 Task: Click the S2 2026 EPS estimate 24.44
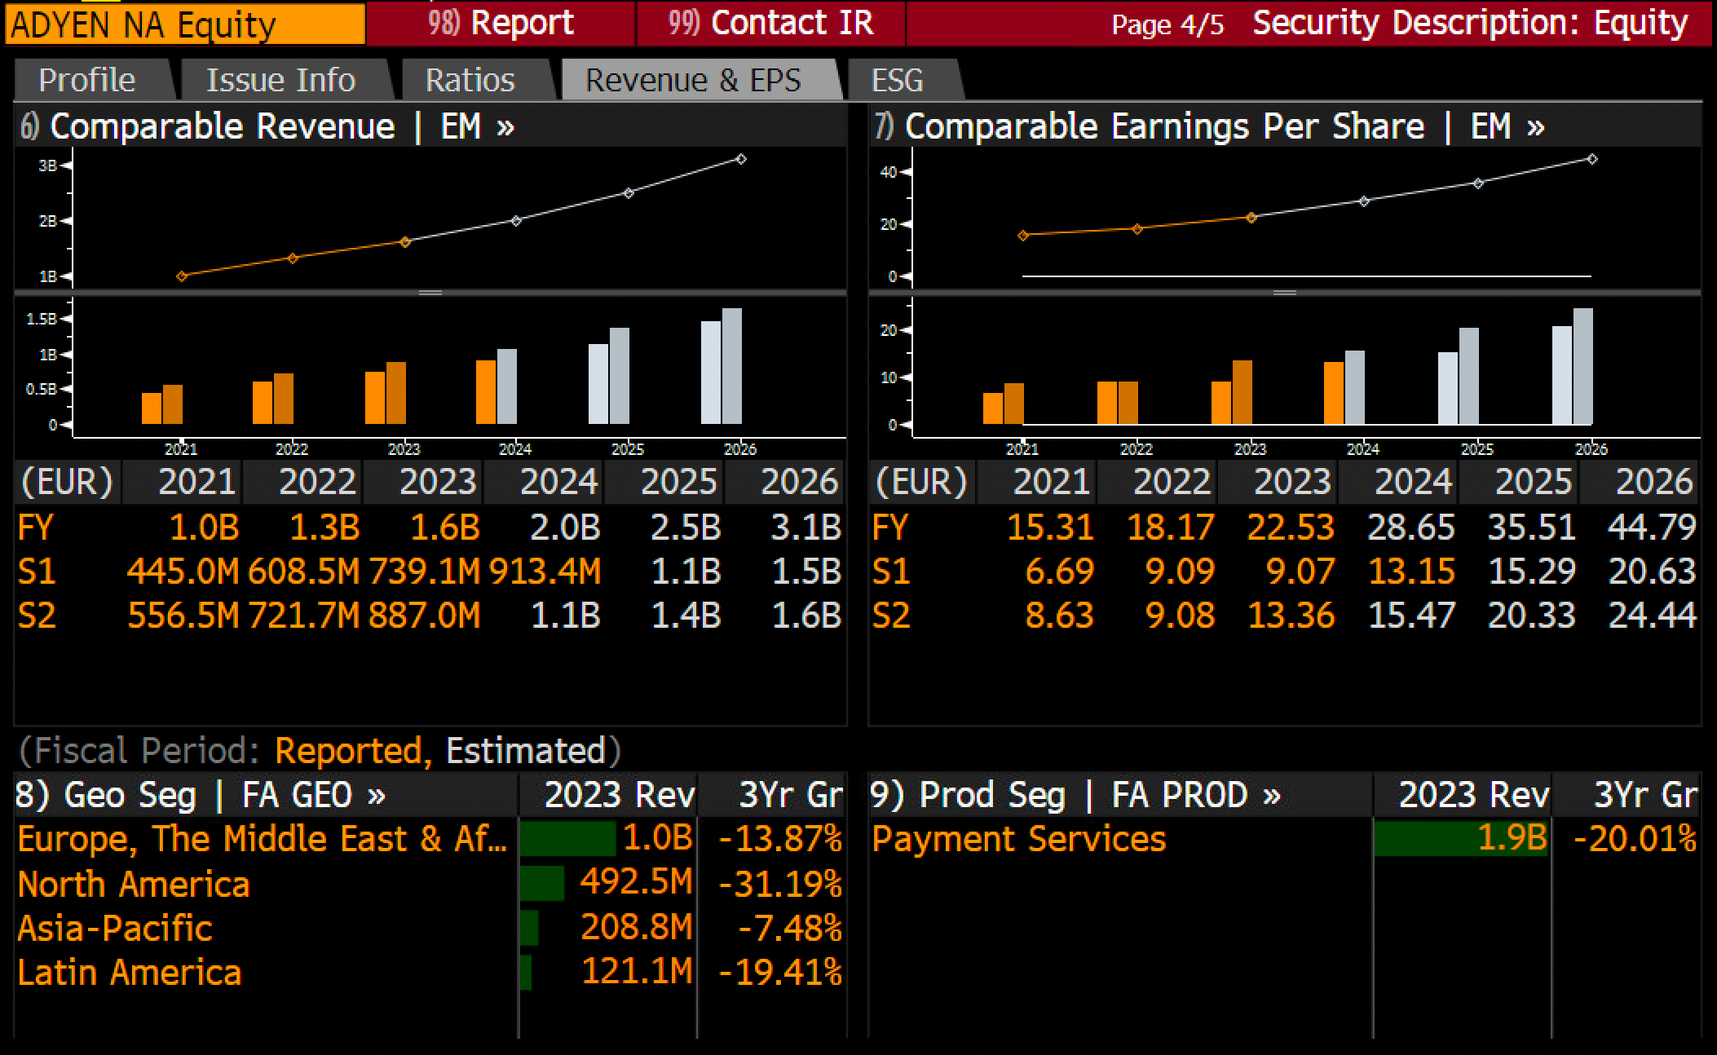[1653, 615]
